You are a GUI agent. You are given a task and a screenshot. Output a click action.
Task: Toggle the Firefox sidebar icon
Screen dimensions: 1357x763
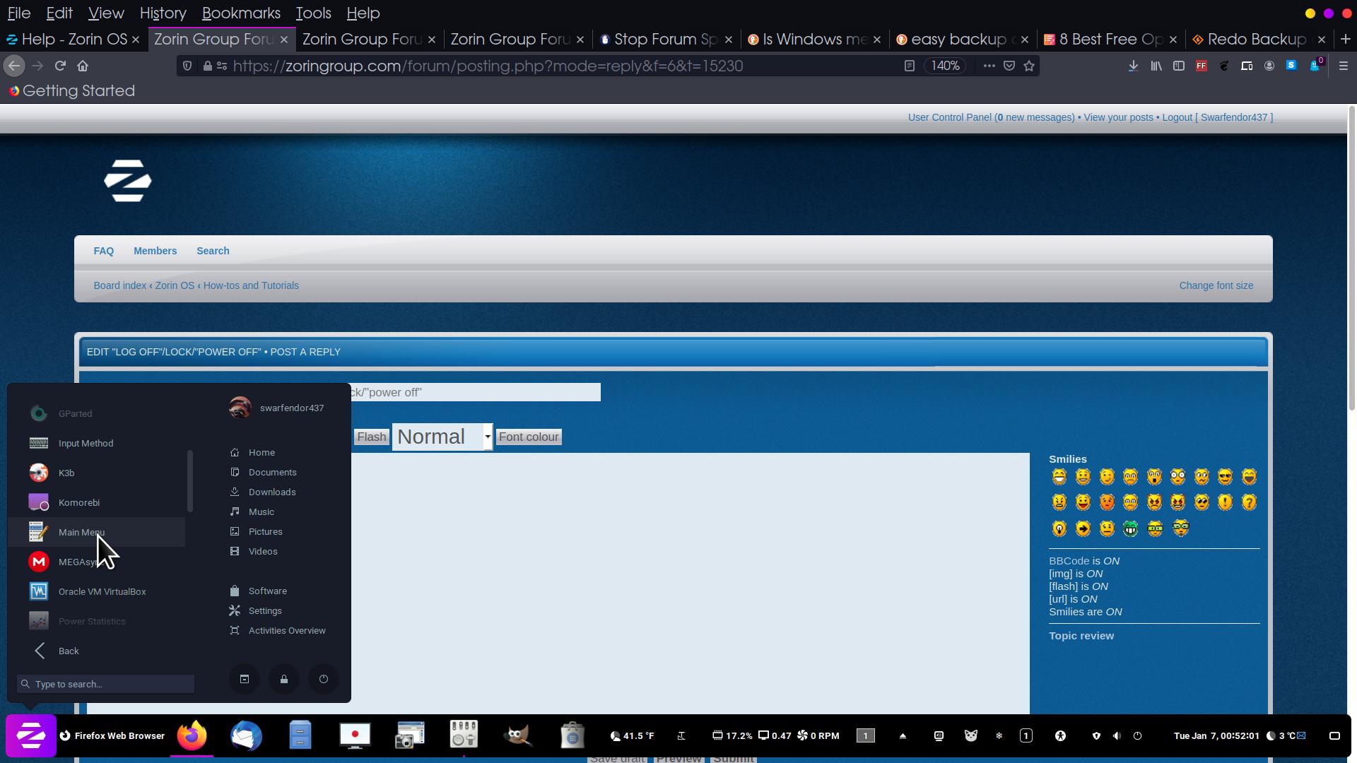1178,66
